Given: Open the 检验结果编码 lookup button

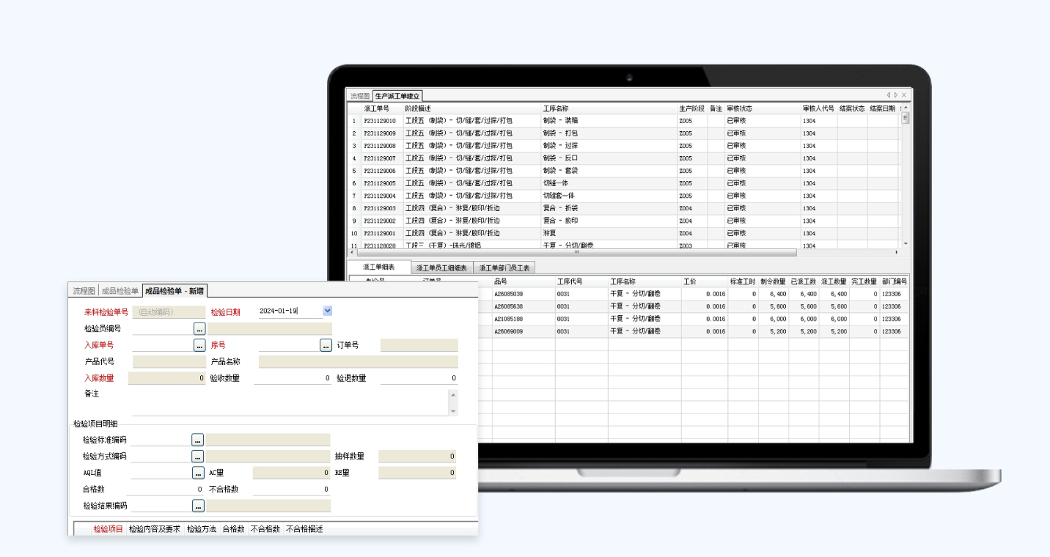Looking at the screenshot, I should [x=197, y=506].
